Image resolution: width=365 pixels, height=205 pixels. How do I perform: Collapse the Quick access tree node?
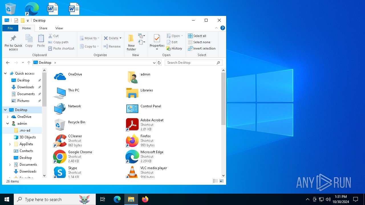[x=5, y=73]
